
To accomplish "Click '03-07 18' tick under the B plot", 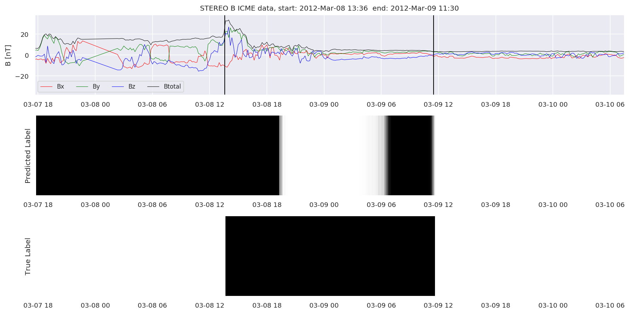I will click(38, 105).
